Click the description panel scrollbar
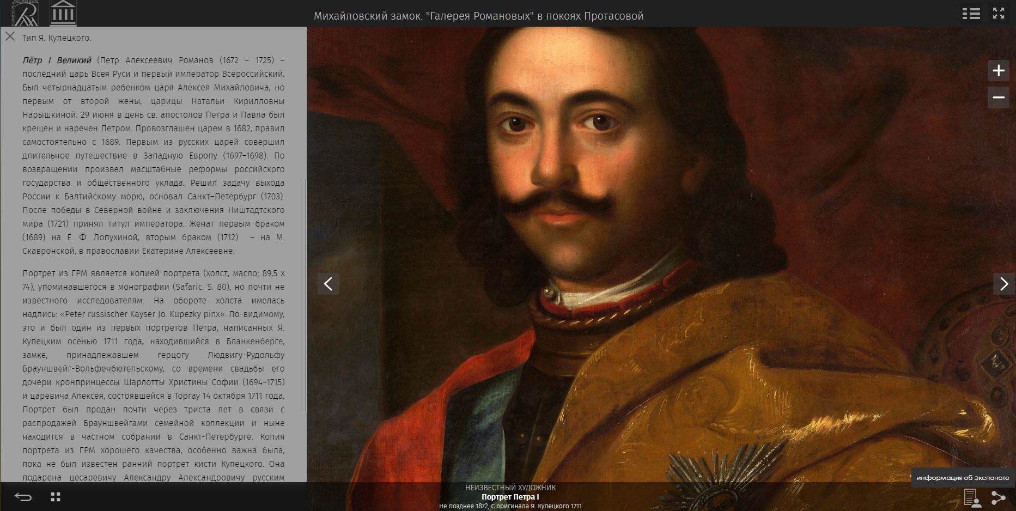This screenshot has width=1016, height=511. pos(305,294)
